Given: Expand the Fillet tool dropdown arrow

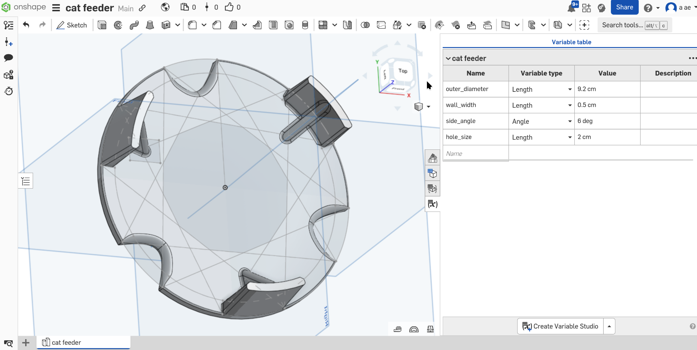Looking at the screenshot, I should pyautogui.click(x=204, y=25).
